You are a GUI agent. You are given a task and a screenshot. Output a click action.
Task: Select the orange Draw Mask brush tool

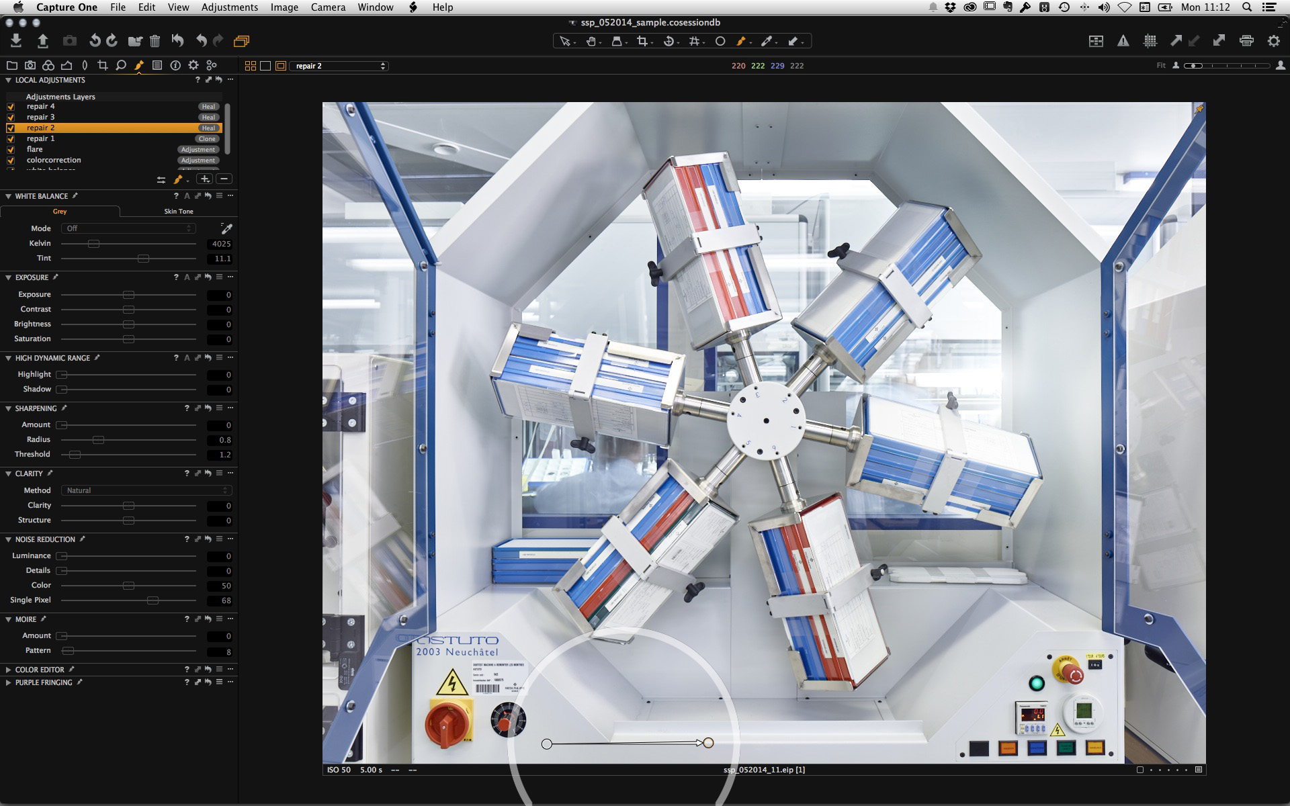pos(742,42)
